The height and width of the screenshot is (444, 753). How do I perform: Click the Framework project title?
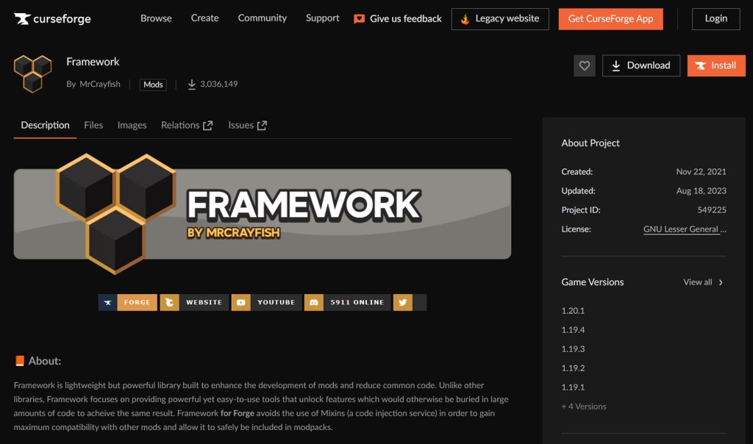(x=93, y=62)
